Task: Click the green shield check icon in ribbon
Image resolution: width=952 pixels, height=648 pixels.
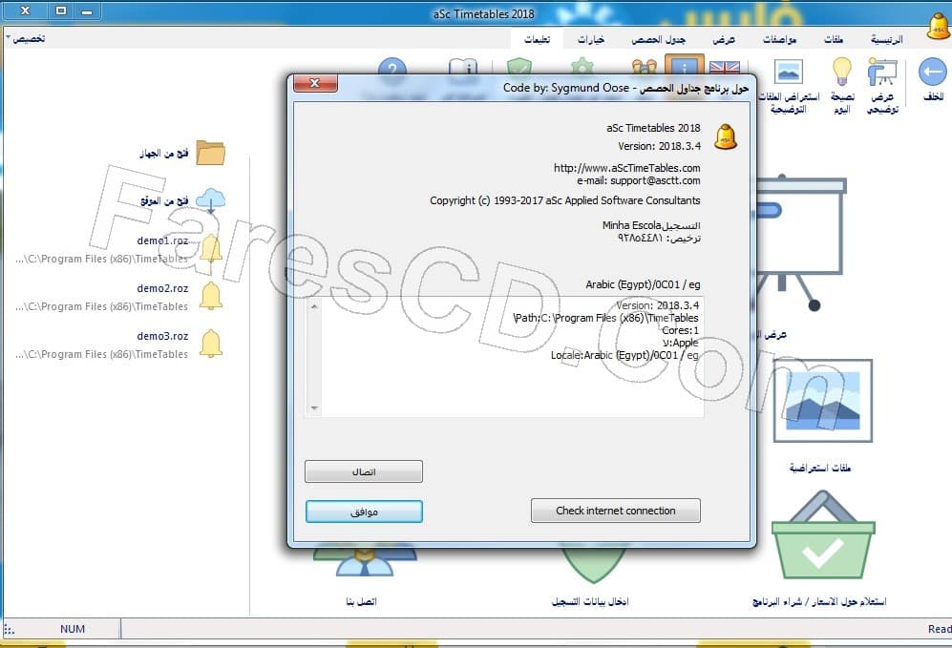Action: (519, 66)
